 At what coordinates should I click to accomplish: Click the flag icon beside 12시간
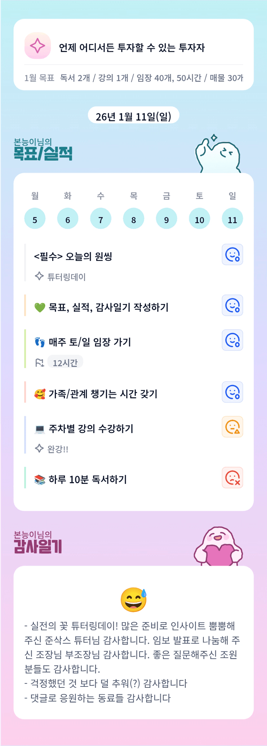point(39,363)
